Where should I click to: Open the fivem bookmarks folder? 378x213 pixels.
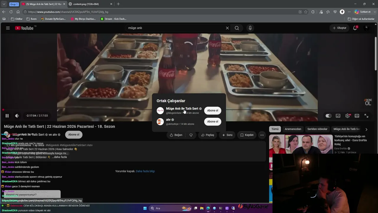pyautogui.click(x=32, y=19)
